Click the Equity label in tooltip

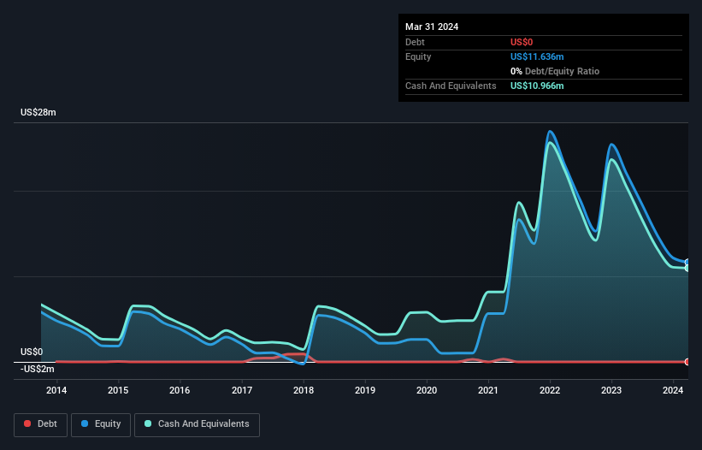[x=418, y=56]
